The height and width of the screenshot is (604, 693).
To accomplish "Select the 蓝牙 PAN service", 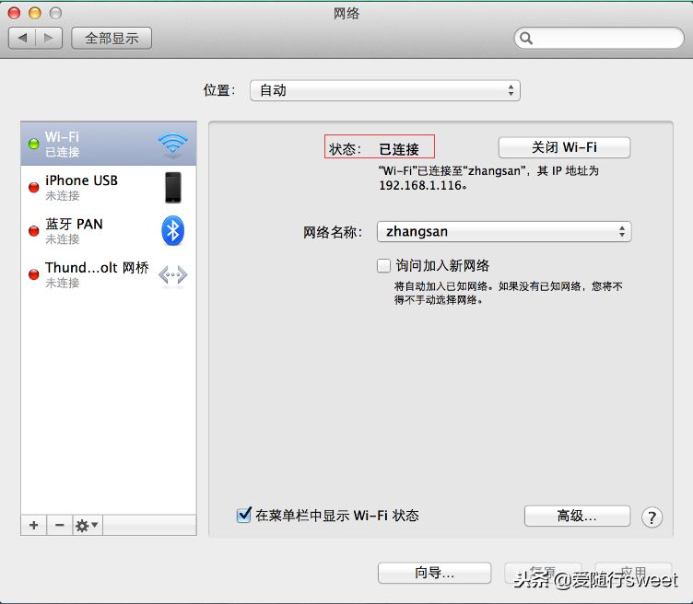I will point(109,231).
